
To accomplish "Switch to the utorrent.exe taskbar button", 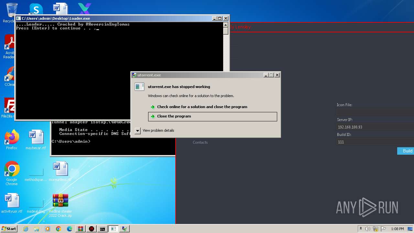I will point(125,229).
